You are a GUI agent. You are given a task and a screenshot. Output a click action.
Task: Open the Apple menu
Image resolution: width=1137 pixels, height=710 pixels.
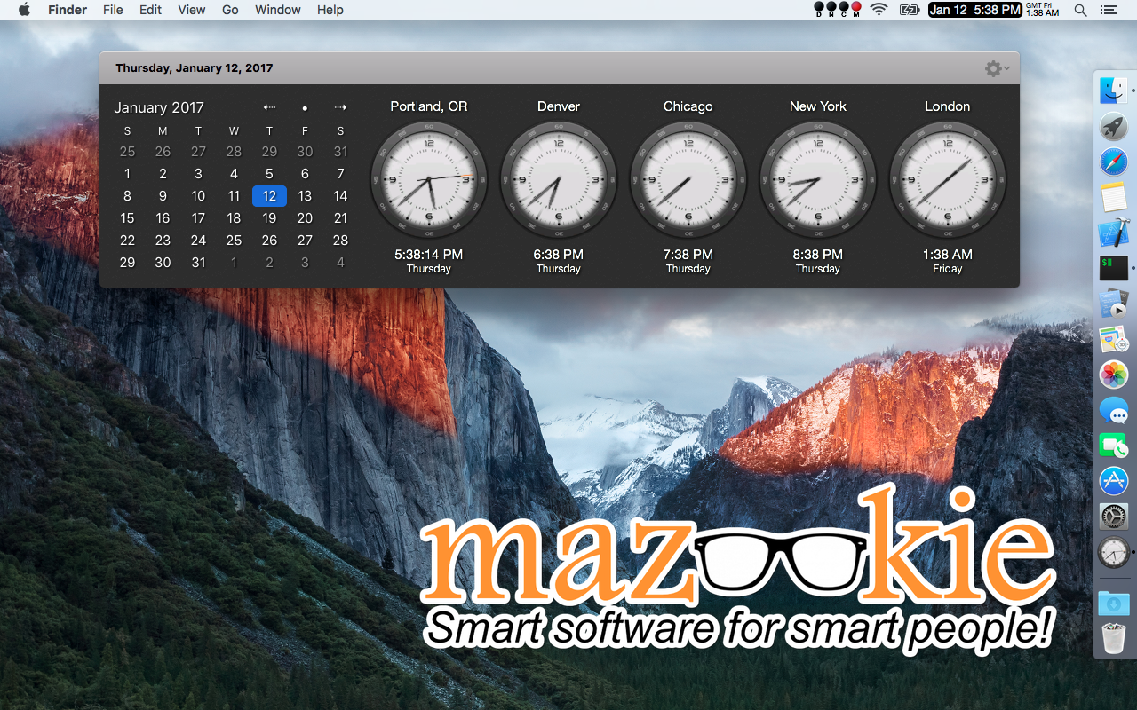(x=24, y=10)
